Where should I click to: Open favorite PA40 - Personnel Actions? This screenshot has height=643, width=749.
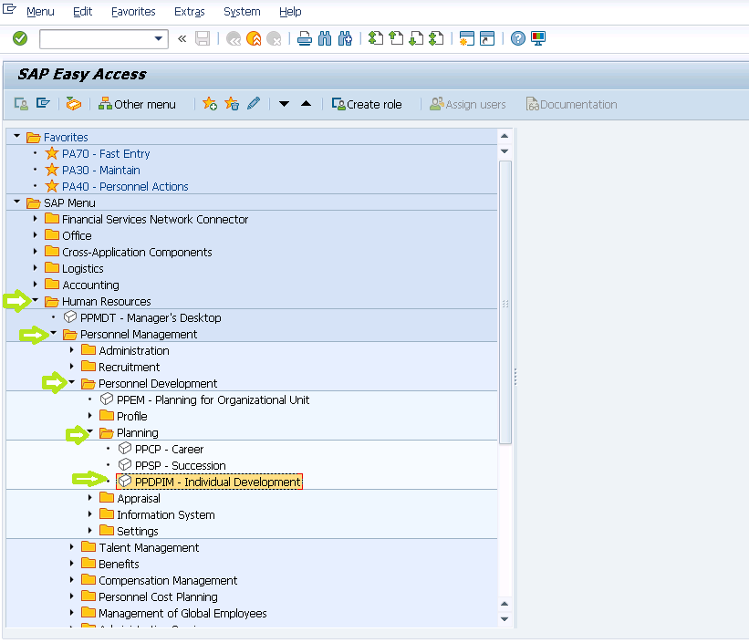[125, 186]
